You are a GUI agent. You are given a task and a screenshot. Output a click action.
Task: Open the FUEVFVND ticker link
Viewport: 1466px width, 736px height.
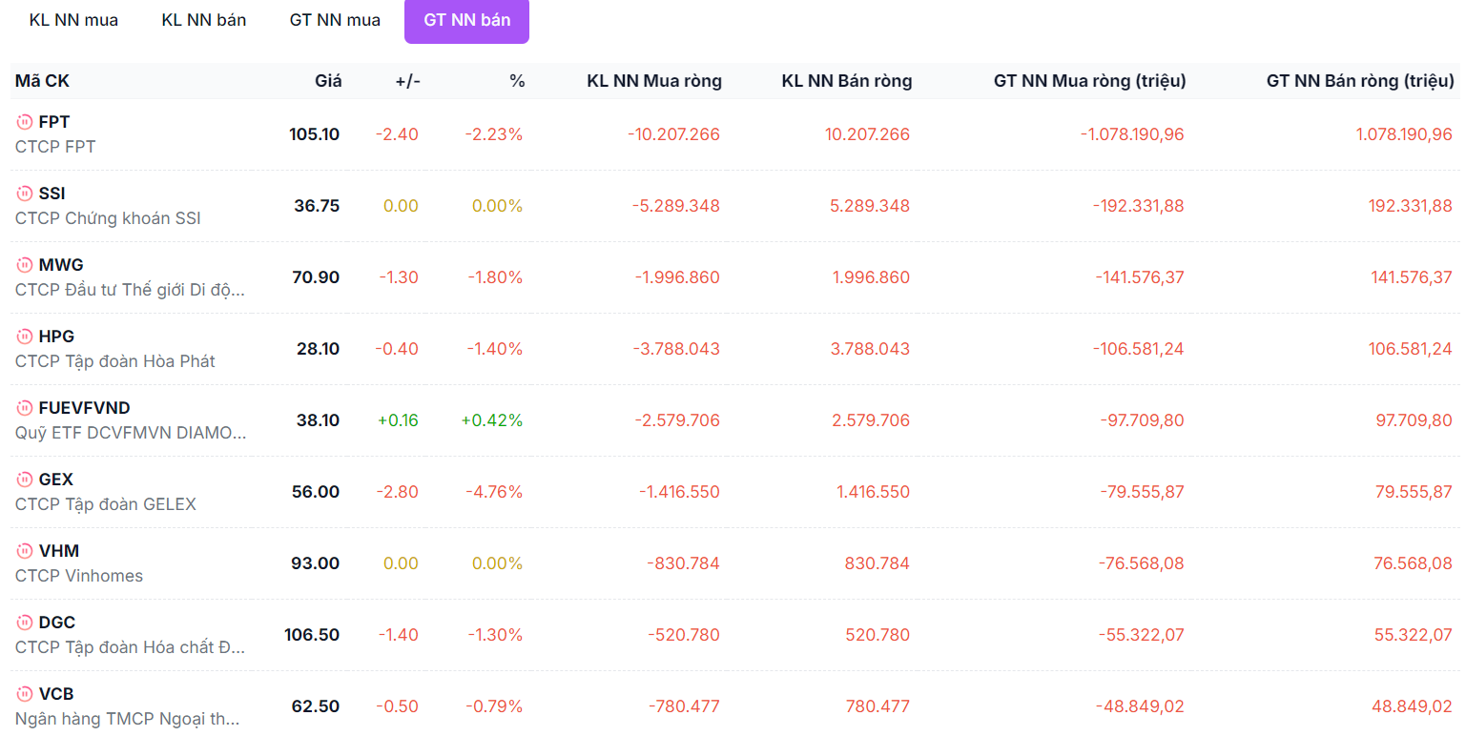click(85, 408)
